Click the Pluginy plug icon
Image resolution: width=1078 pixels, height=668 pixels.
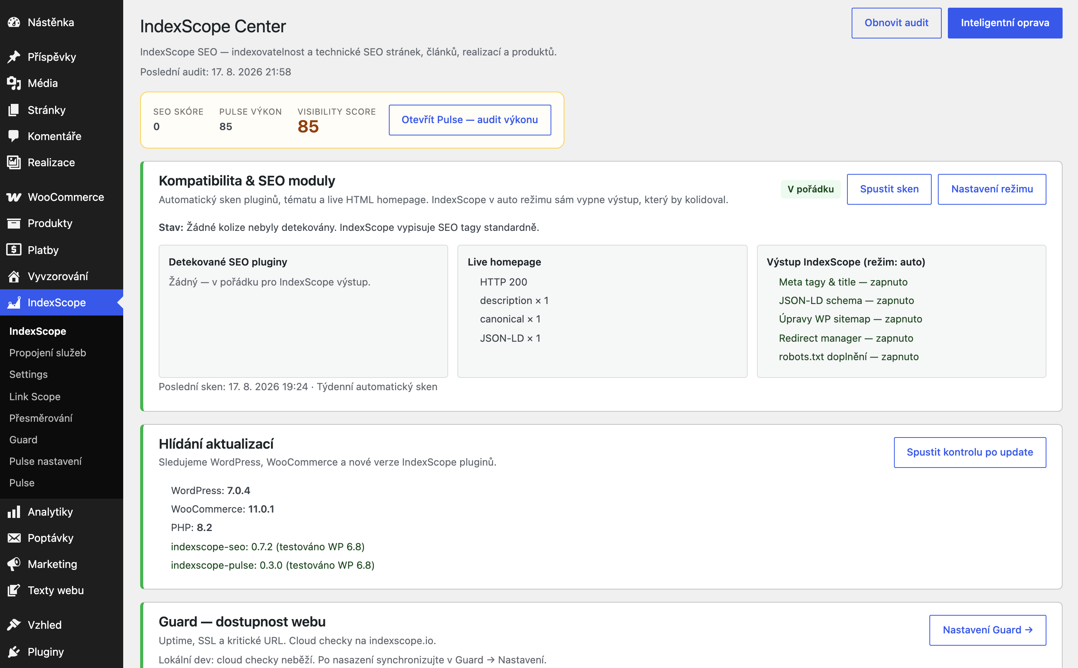tap(14, 652)
